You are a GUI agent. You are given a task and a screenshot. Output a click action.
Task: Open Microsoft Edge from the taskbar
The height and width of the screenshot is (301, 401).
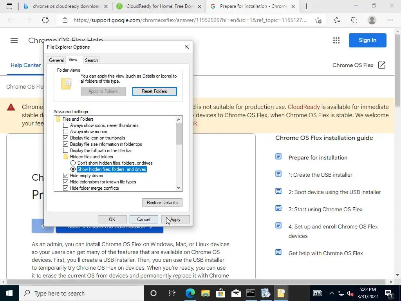click(x=190, y=293)
